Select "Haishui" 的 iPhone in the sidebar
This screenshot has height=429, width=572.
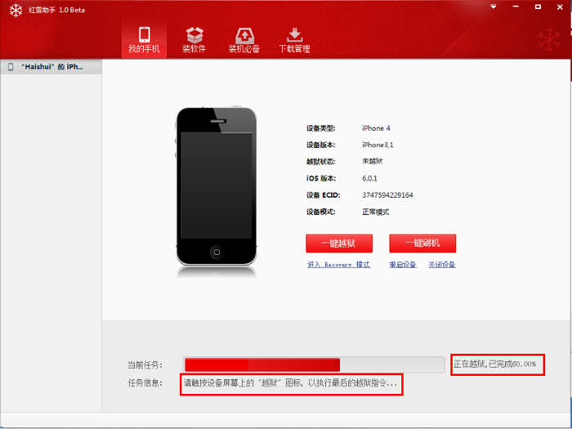point(53,67)
